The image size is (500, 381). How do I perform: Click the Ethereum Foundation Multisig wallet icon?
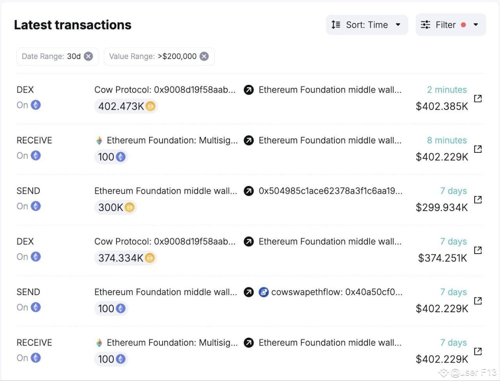99,140
